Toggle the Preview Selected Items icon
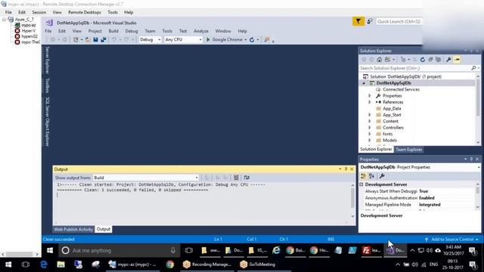 click(x=457, y=60)
